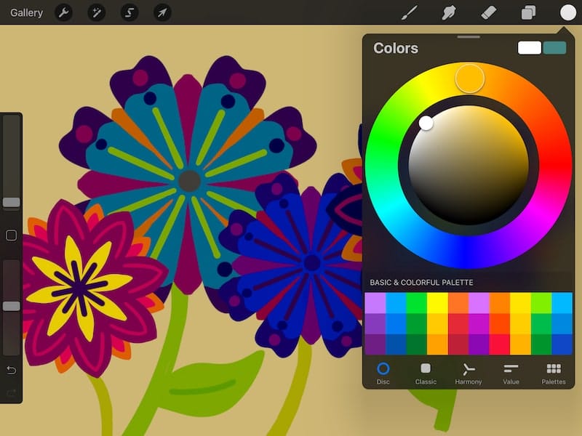Pick top-left light purple palette swatch
This screenshot has height=436, width=582.
[375, 303]
